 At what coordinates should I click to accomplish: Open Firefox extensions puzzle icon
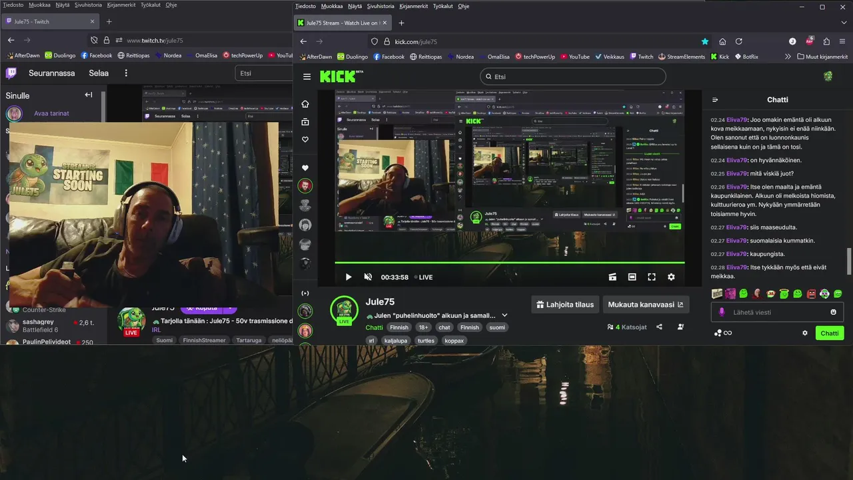(x=826, y=41)
